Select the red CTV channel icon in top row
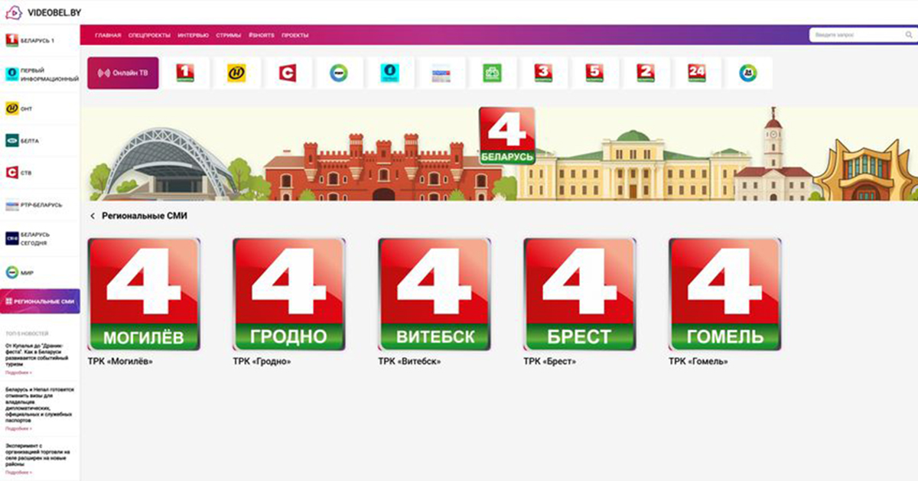This screenshot has width=918, height=481. tap(288, 73)
